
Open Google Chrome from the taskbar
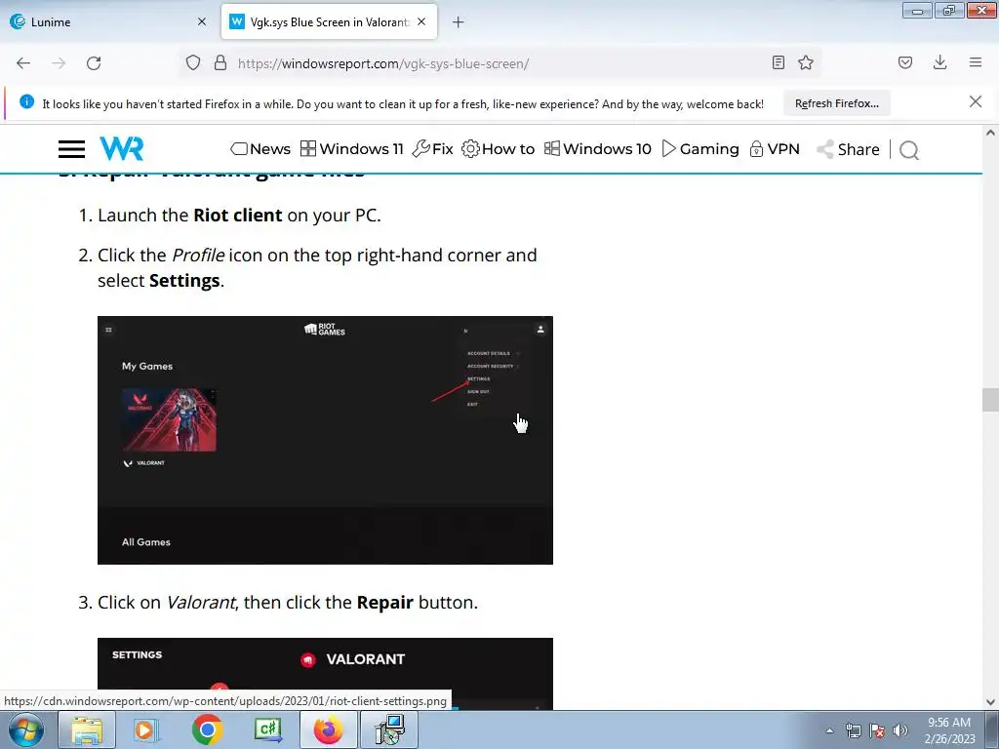207,730
